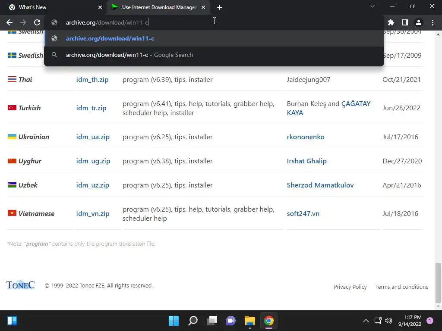Click the Vietnamese language name

pyautogui.click(x=36, y=214)
